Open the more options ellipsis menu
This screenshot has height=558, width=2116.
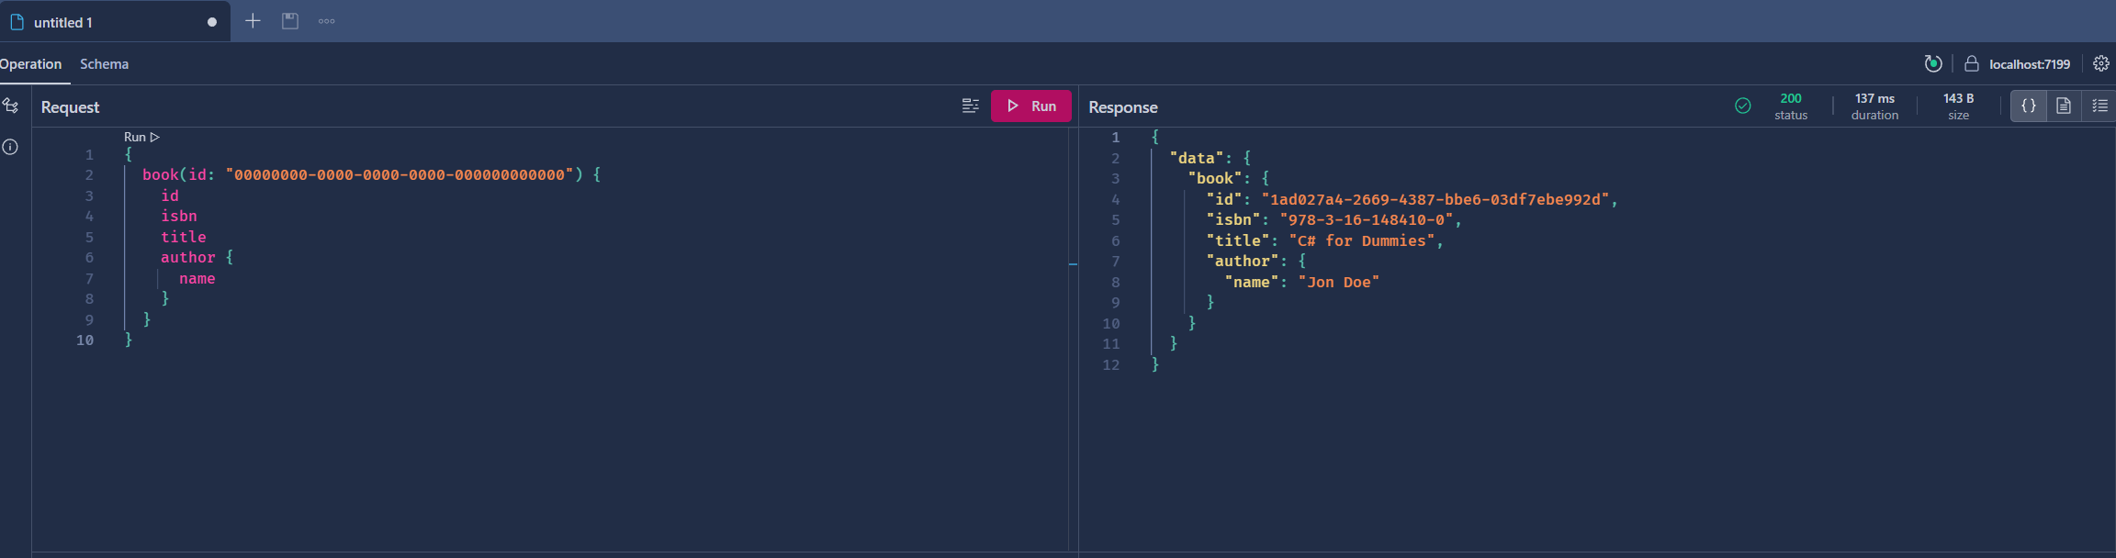coord(326,21)
